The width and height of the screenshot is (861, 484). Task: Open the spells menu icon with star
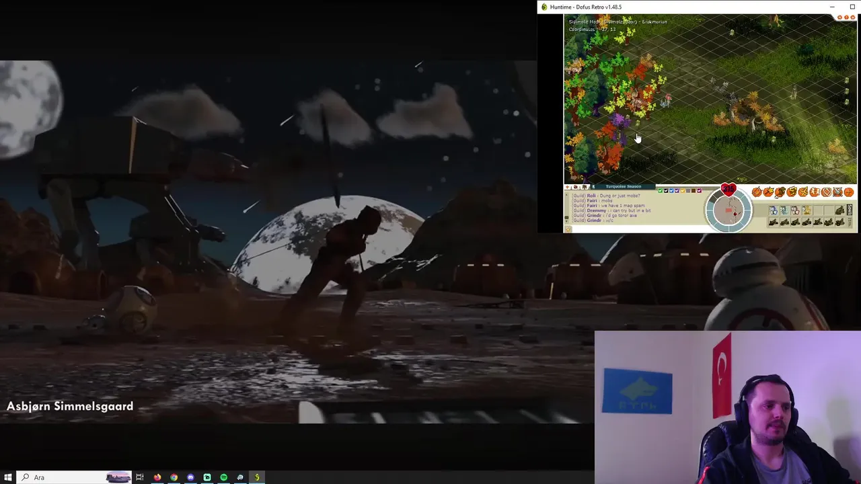pos(768,192)
